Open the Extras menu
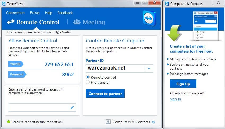Screen dimensions: 225x129 (35, 13)
